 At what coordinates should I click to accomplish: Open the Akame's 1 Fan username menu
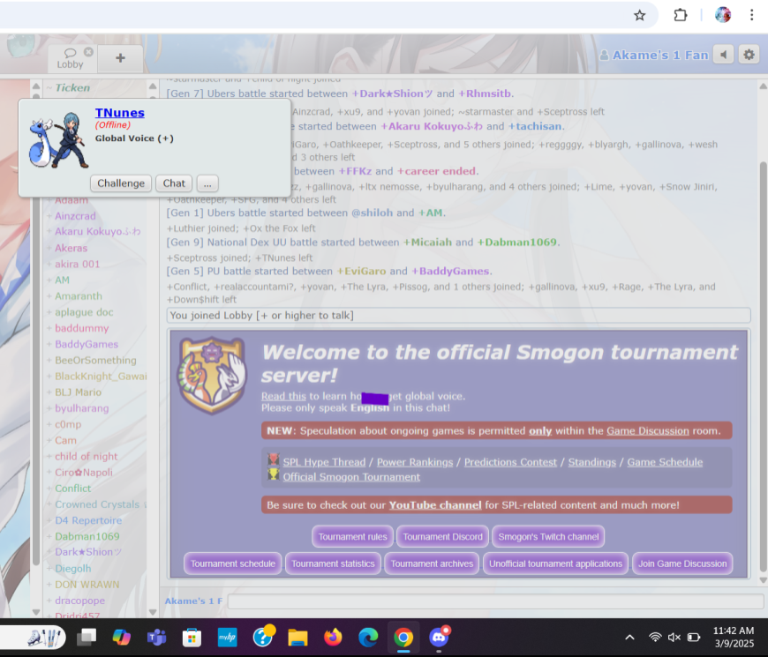[x=654, y=55]
